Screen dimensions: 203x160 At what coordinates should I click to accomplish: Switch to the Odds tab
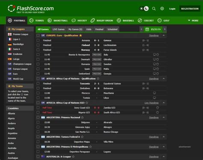pyautogui.click(x=89, y=29)
